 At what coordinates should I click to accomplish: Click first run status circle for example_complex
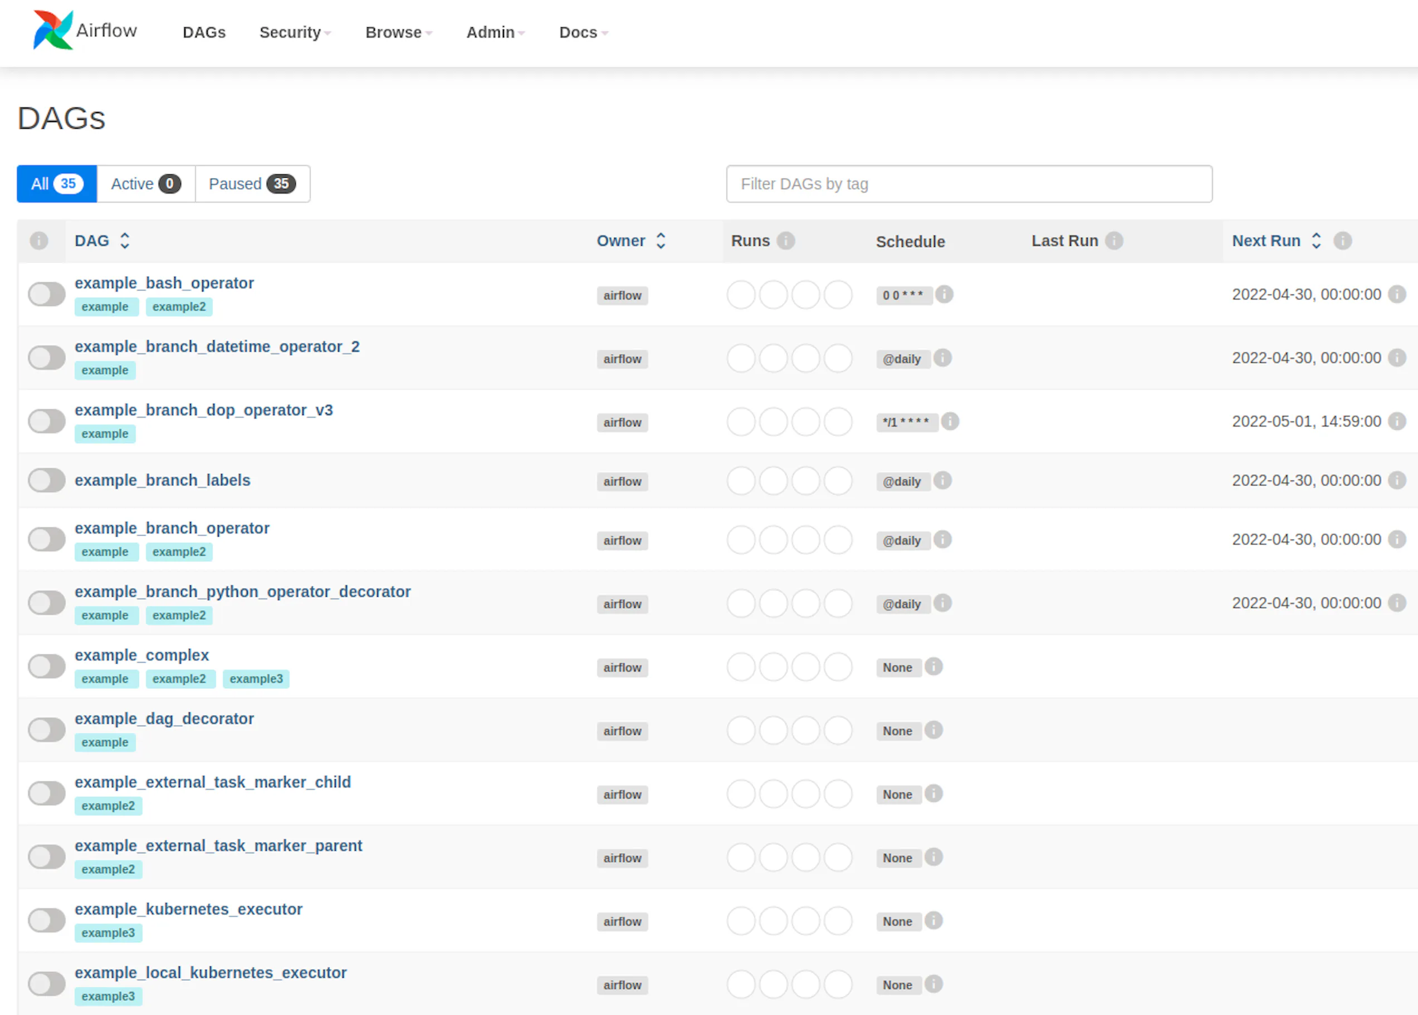pos(741,667)
